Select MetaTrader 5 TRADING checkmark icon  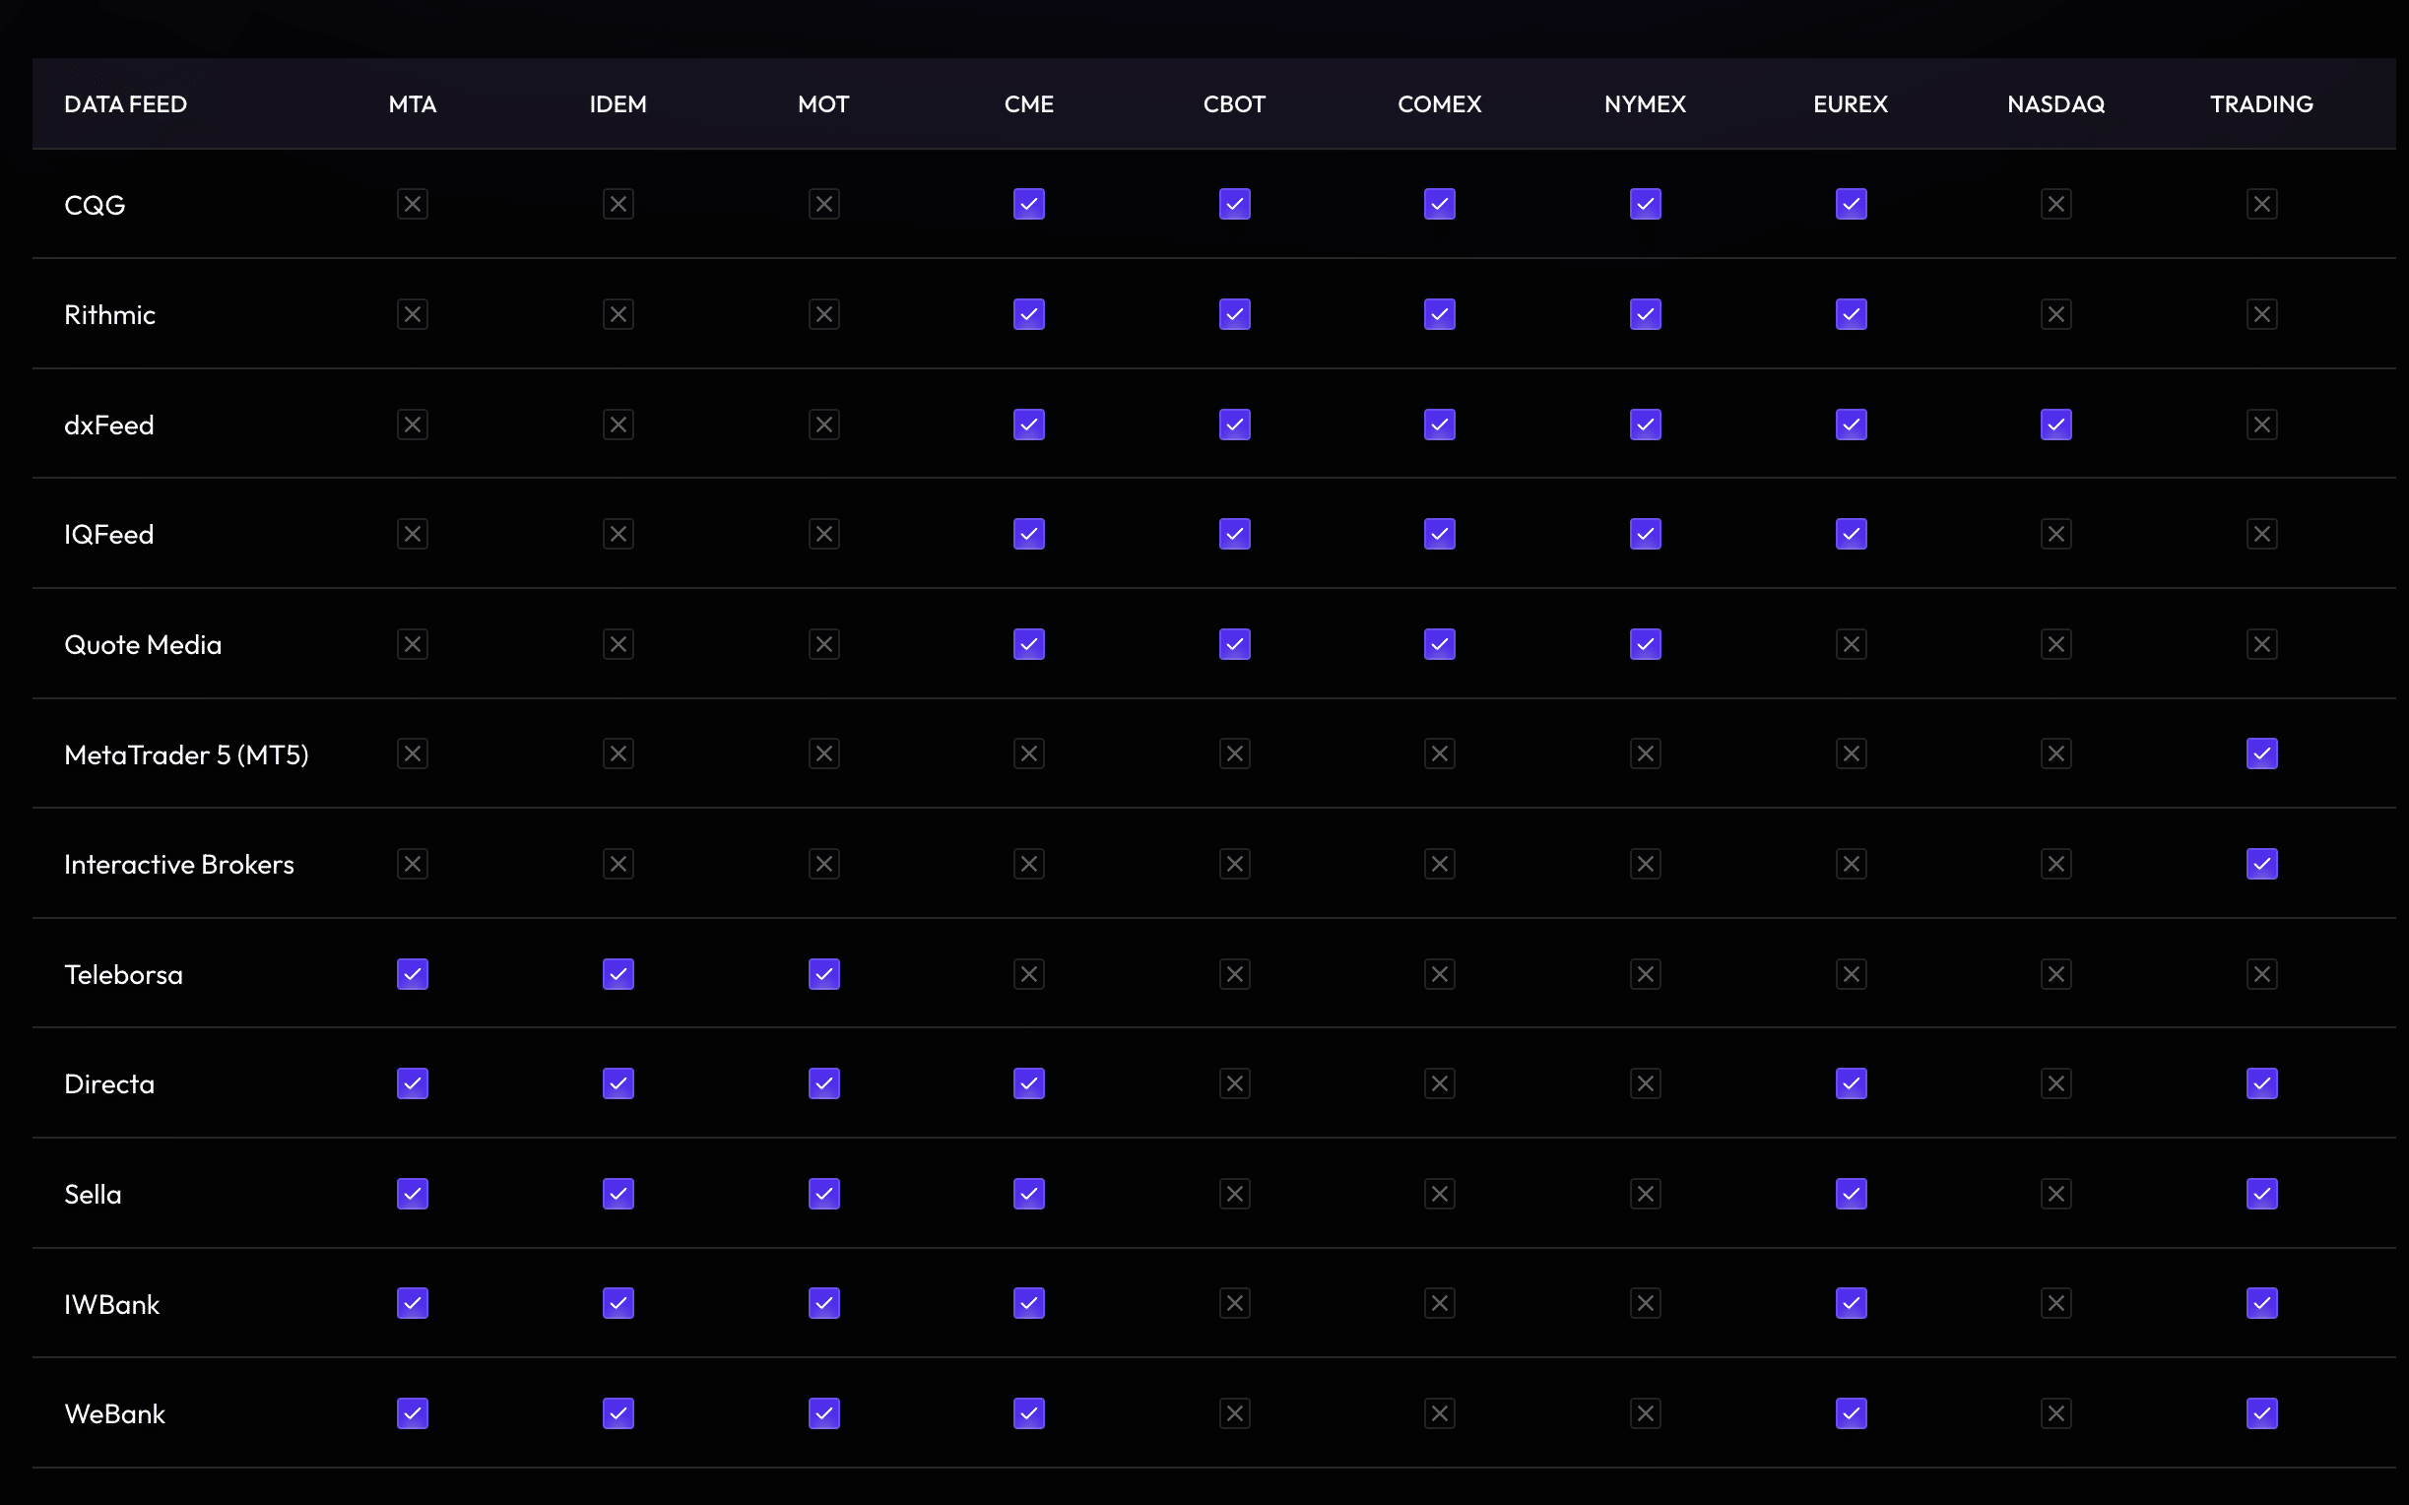pos(2261,753)
